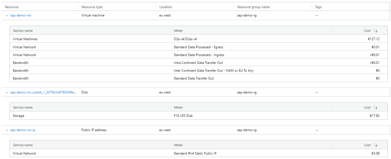This screenshot has width=391, height=159.
Task: Select the D2a v4/D2as v4 meter cell
Action: click(185, 39)
